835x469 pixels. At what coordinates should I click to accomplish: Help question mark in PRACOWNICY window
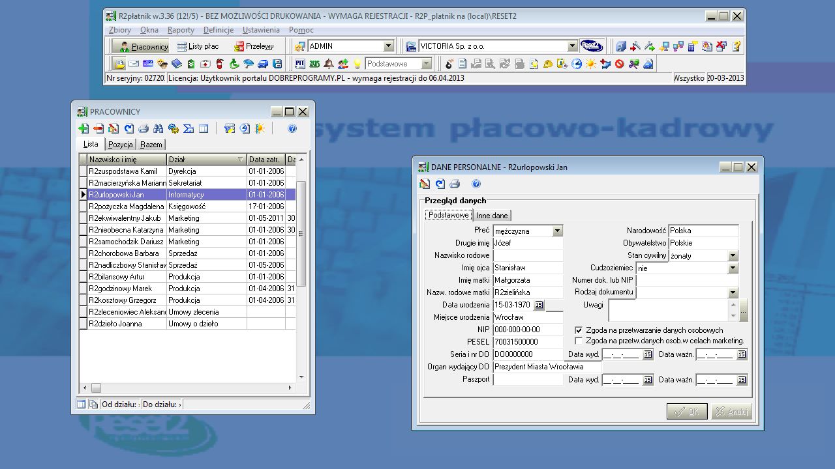[292, 128]
